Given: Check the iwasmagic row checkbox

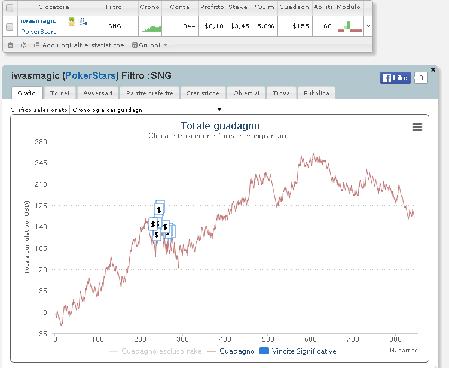Looking at the screenshot, I should 10,27.
